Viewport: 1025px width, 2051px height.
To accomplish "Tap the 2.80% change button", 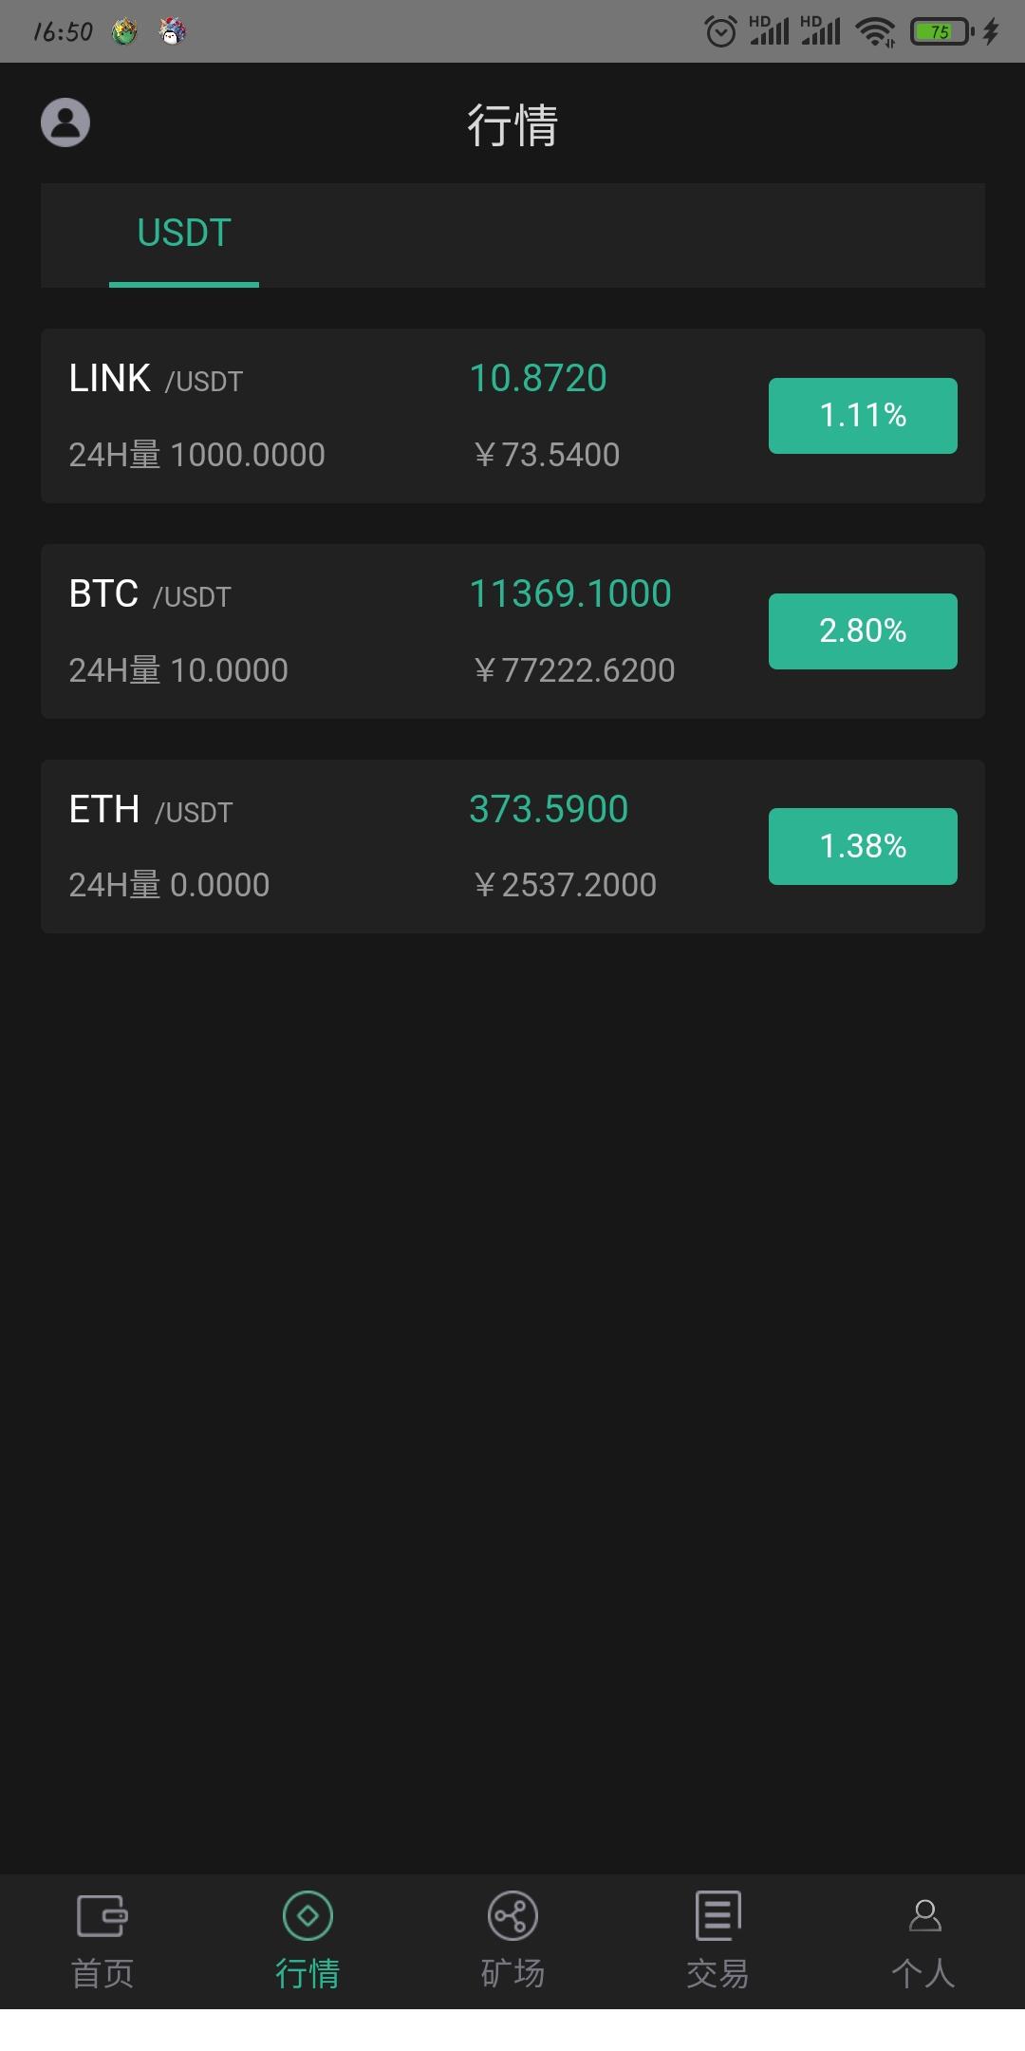I will tap(863, 631).
